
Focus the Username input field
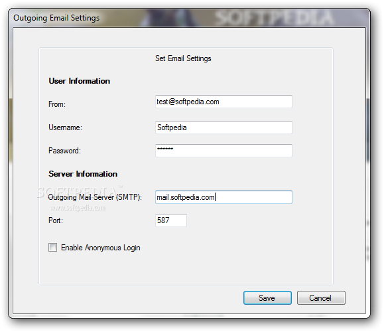pos(224,127)
